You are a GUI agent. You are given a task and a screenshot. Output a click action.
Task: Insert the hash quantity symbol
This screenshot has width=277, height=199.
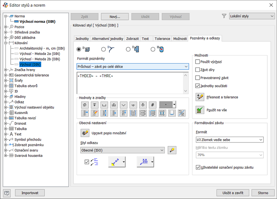click(152, 105)
